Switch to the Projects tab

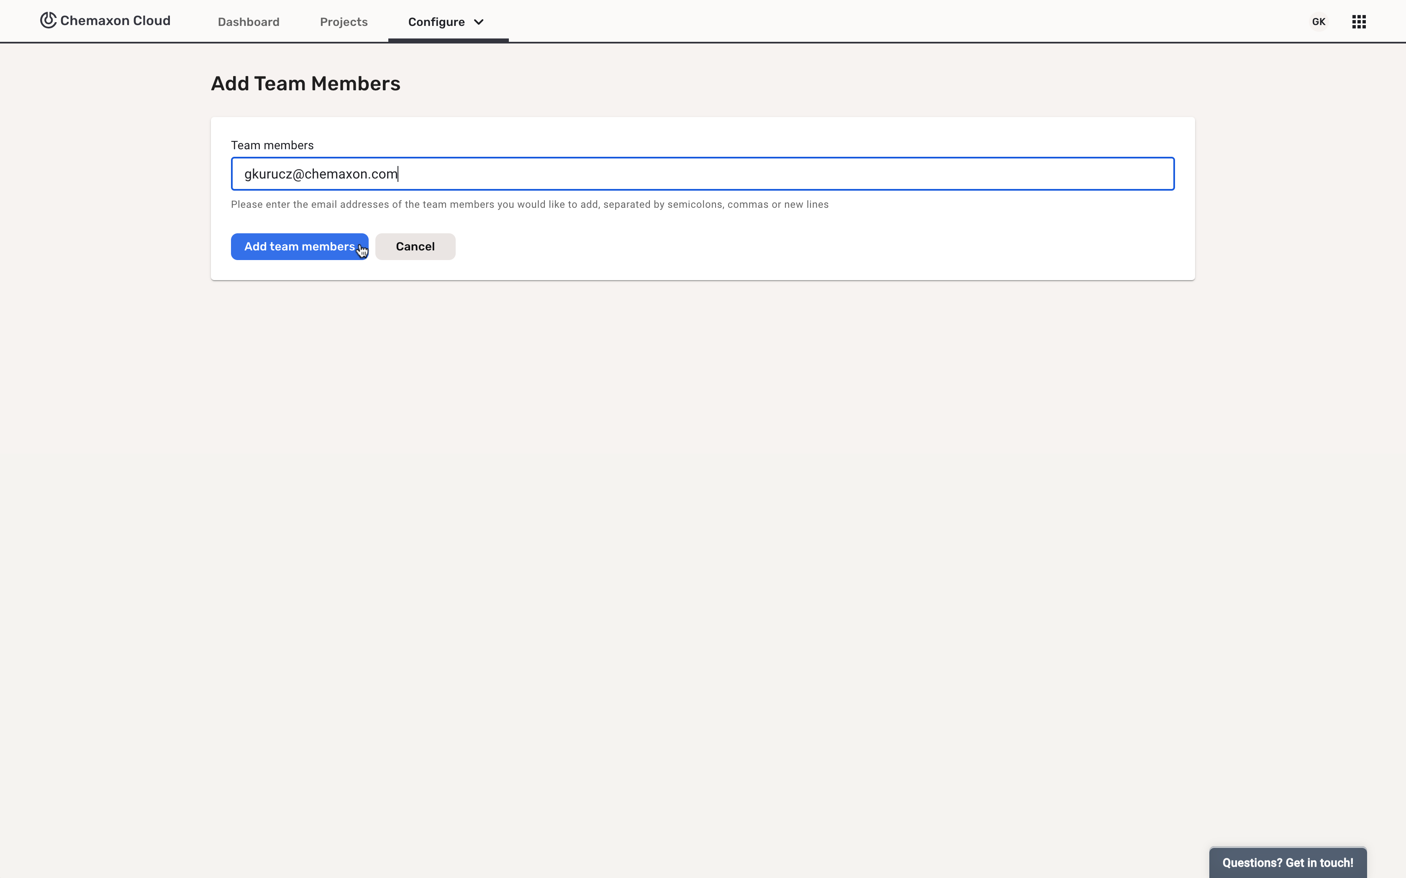point(344,22)
